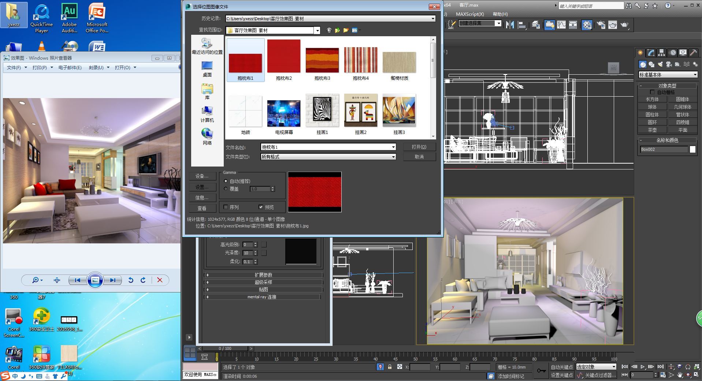The height and width of the screenshot is (381, 702).
Task: Click the 取消 button in file dialog
Action: coord(419,157)
